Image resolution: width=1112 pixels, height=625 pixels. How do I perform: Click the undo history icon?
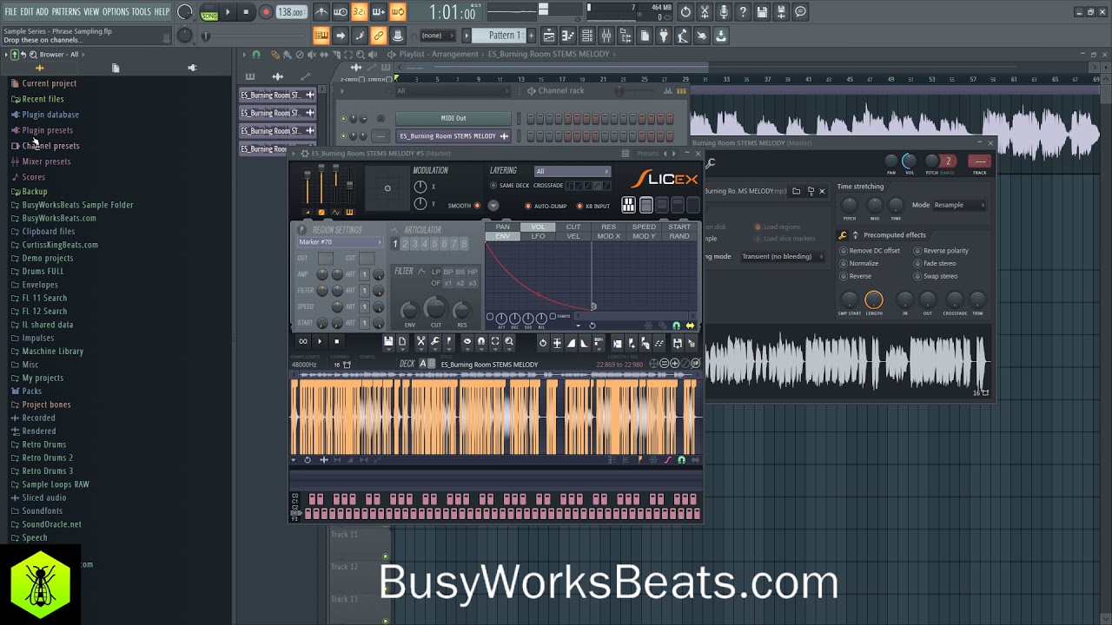685,12
